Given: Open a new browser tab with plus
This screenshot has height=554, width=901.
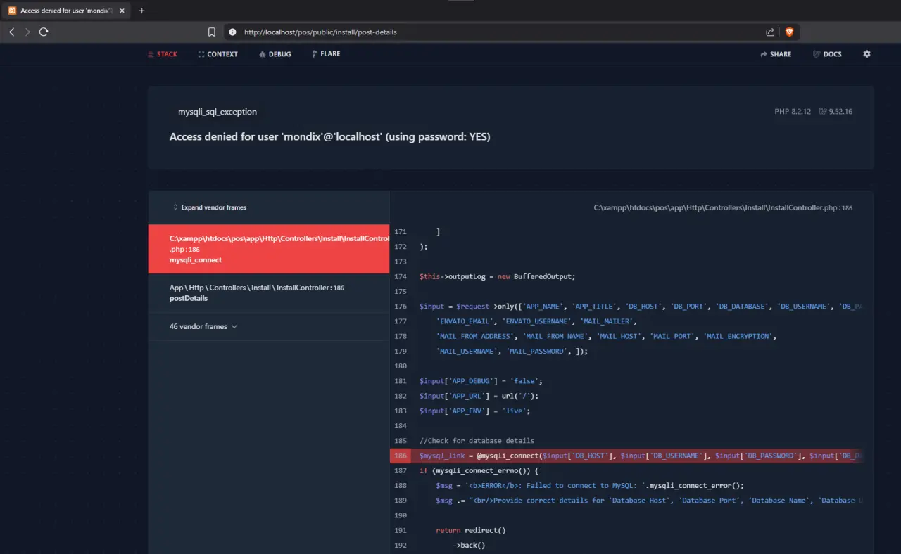Looking at the screenshot, I should [141, 11].
